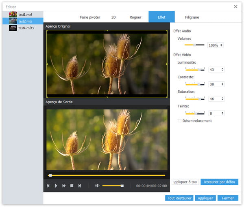Enable the Désentrelacement checkbox
Viewport: 244px width, 207px height.
click(x=179, y=121)
